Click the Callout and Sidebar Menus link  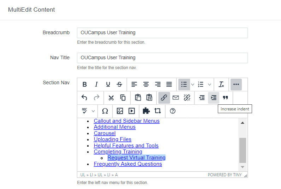[126, 121]
